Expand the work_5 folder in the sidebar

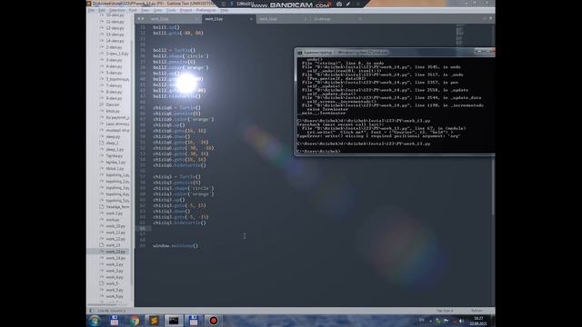(112, 283)
